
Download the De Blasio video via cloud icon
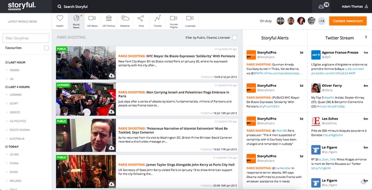pyautogui.click(x=112, y=75)
